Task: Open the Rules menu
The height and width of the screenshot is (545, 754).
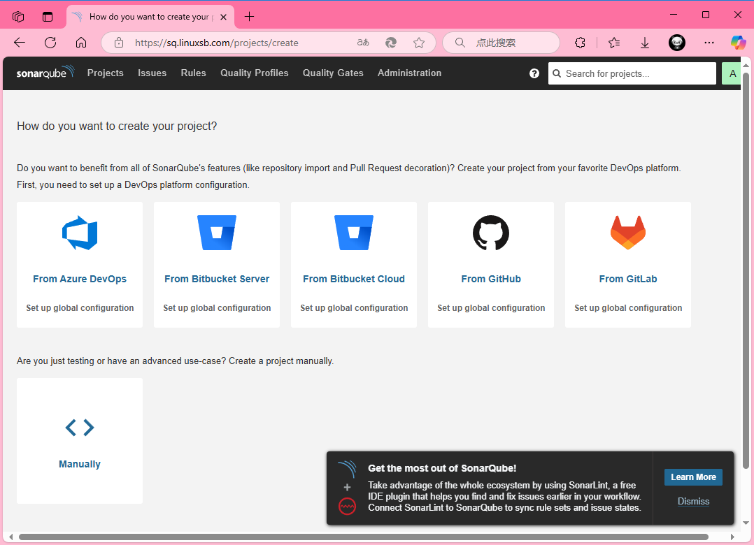Action: 193,73
